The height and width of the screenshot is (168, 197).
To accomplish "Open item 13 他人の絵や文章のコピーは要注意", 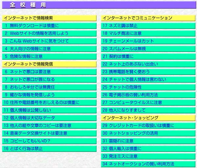I will [49, 126].
